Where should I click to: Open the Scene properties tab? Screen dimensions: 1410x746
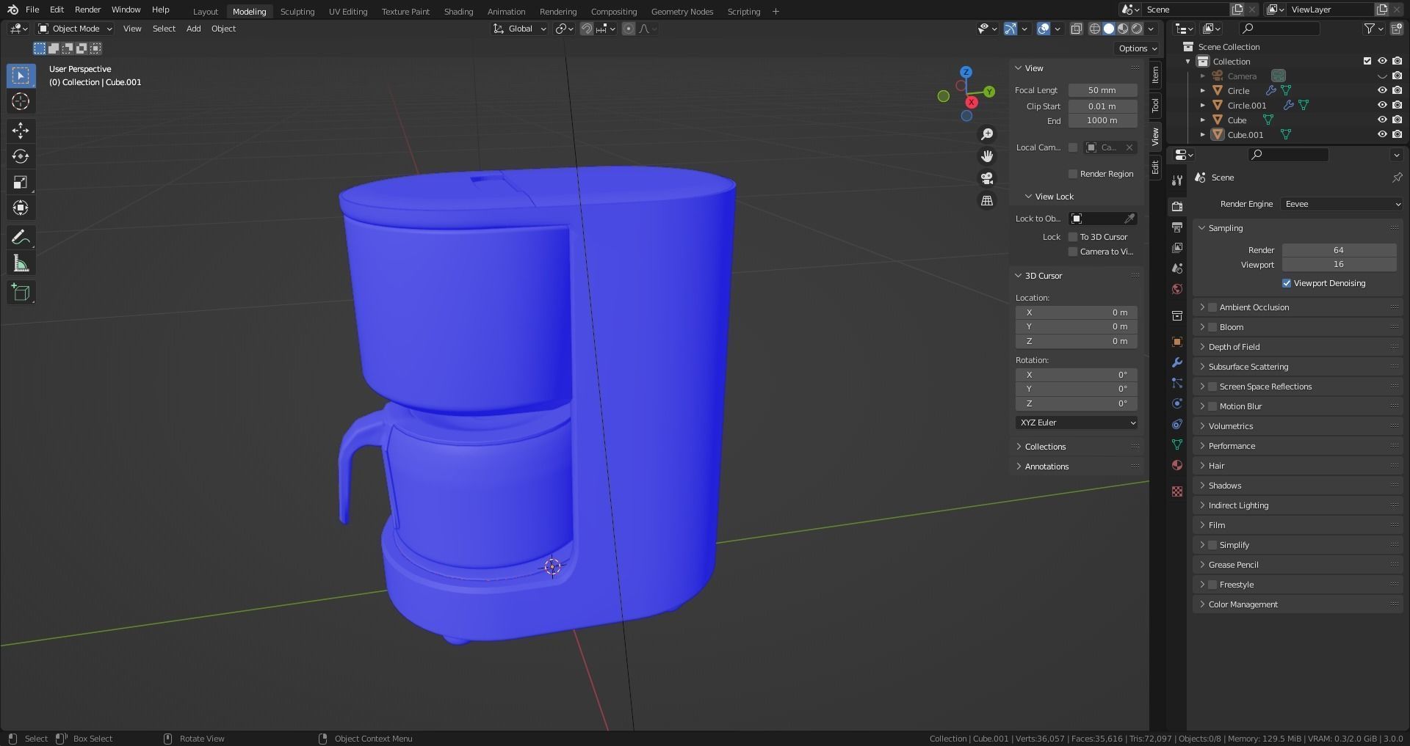(1177, 268)
